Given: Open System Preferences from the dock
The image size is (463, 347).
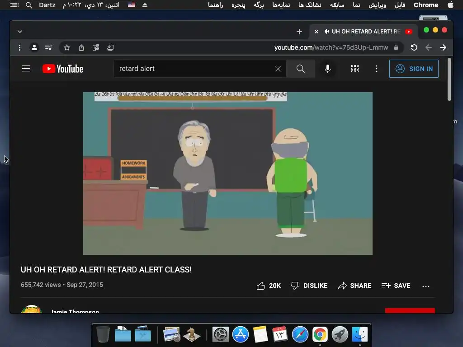Looking at the screenshot, I should [x=220, y=334].
